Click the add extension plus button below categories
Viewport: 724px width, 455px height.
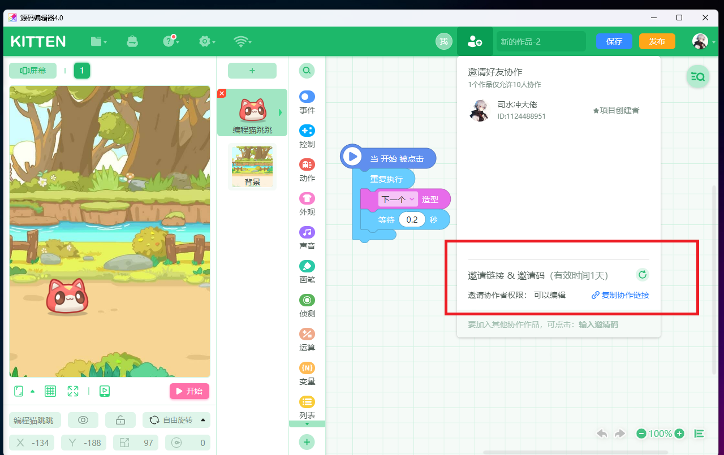point(307,442)
